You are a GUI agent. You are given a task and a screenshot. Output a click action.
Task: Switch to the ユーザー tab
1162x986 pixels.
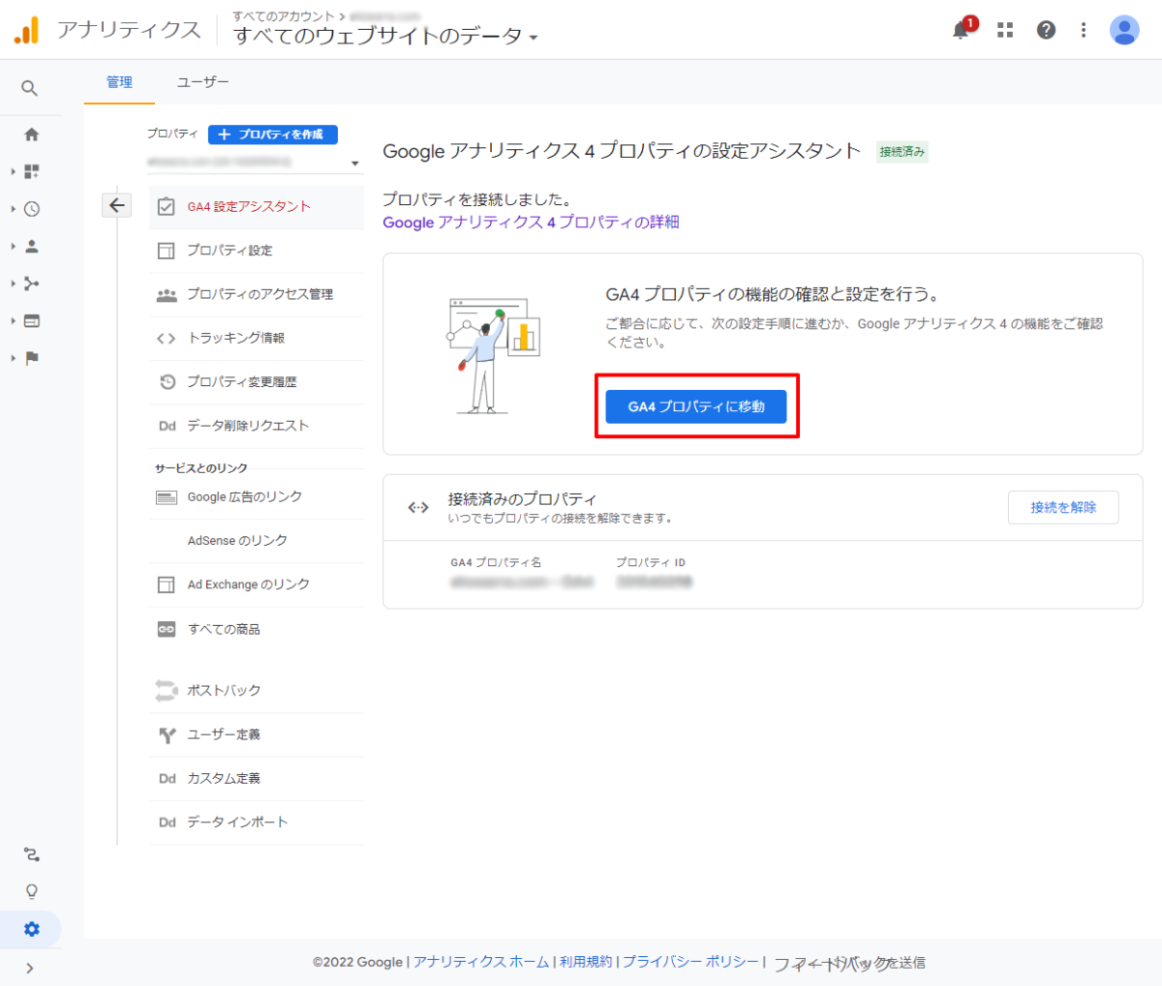(202, 82)
